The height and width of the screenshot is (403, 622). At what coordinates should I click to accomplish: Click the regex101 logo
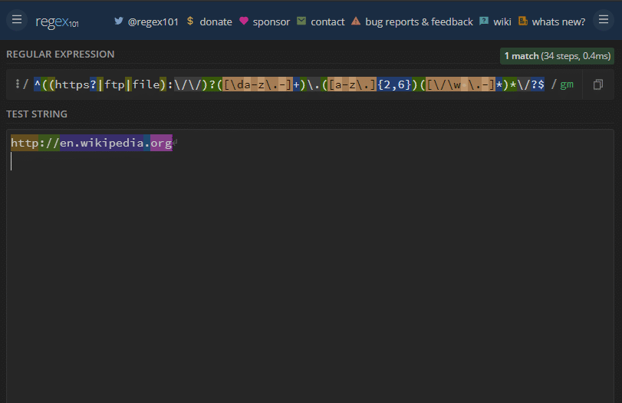tap(57, 21)
